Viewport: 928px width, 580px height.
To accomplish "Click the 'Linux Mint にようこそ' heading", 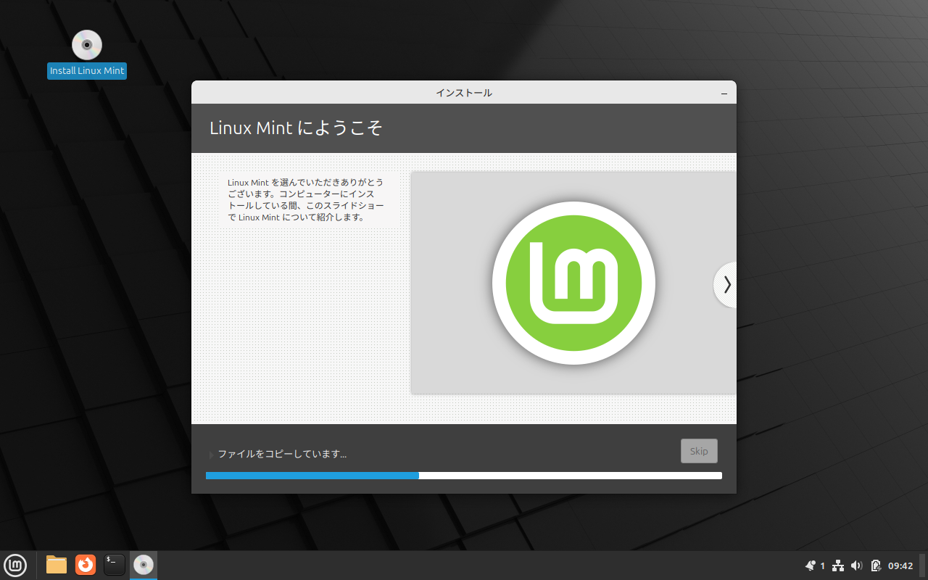I will [x=296, y=128].
